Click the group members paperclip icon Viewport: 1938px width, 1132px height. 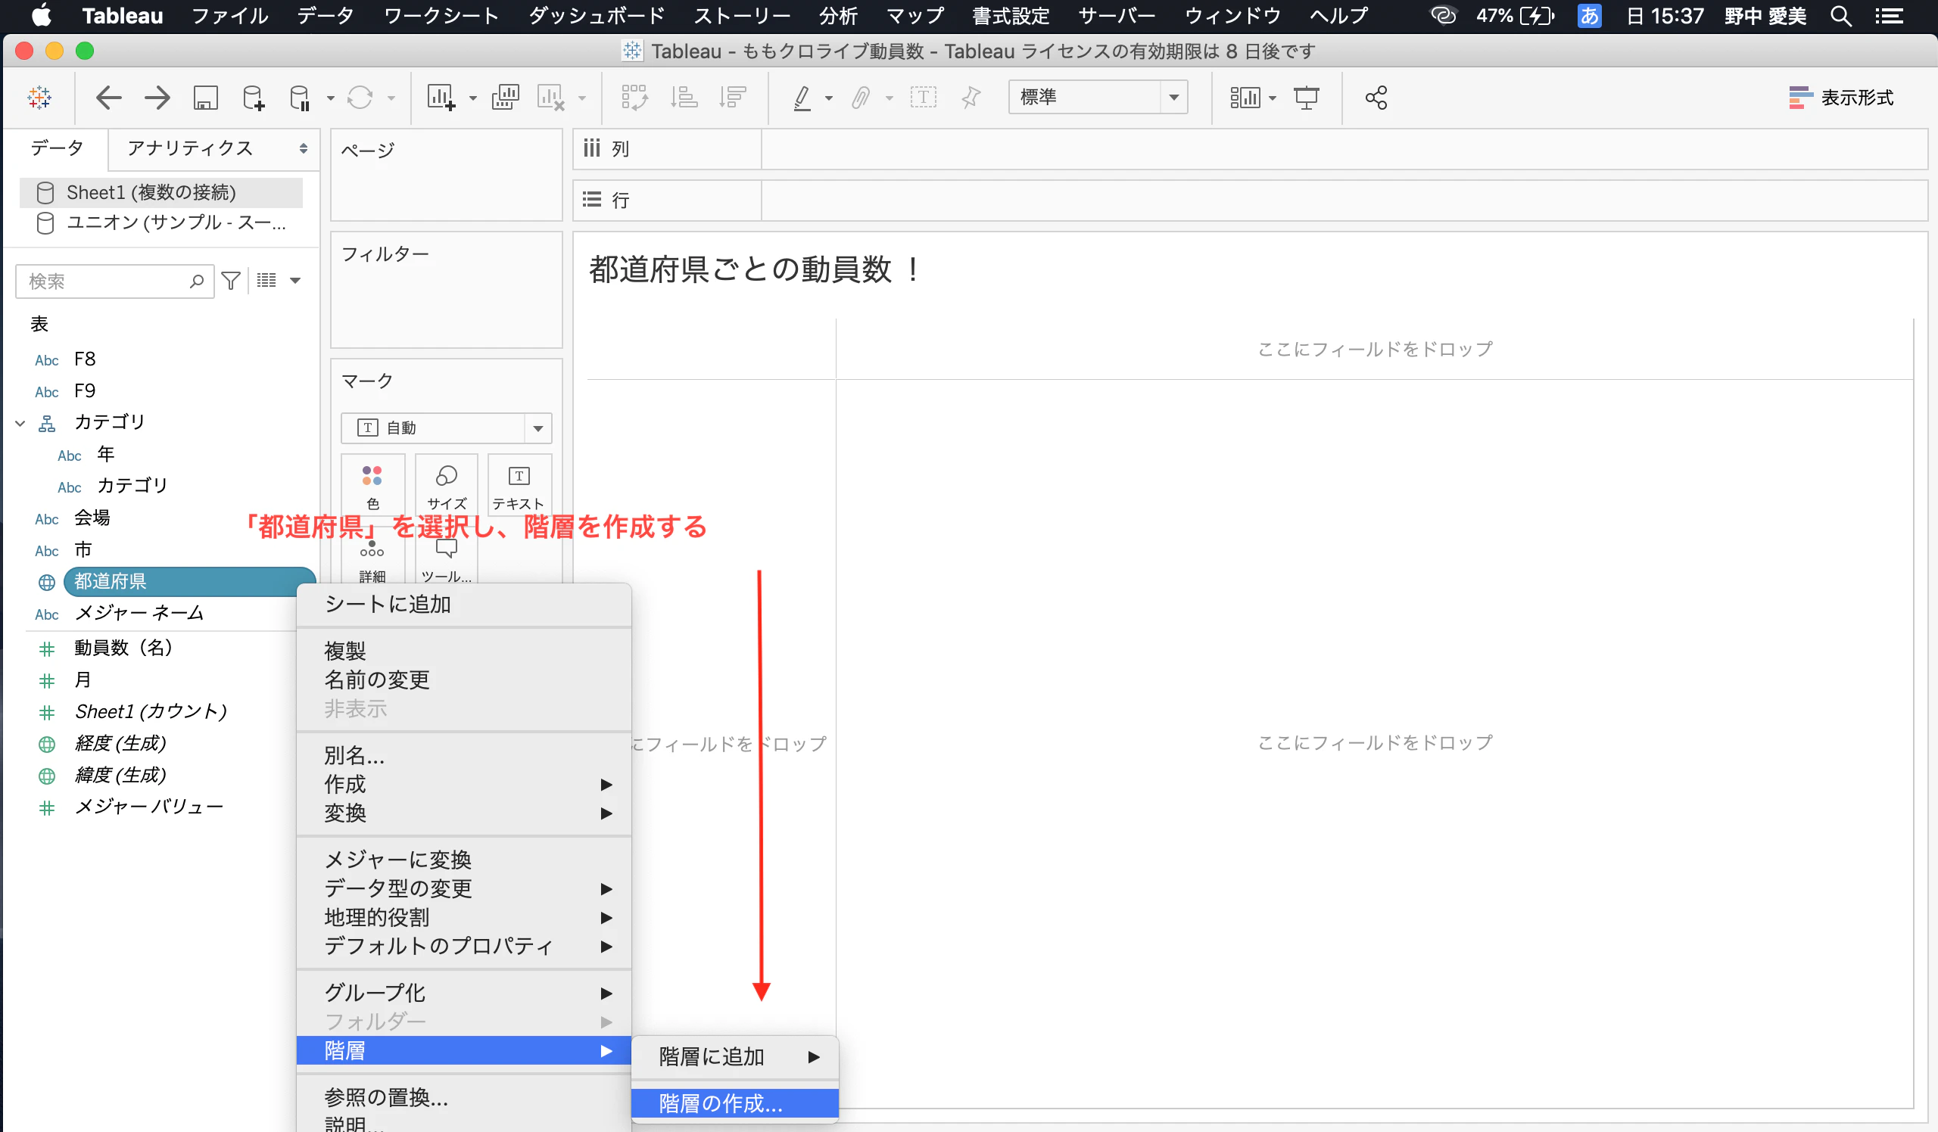pos(862,98)
